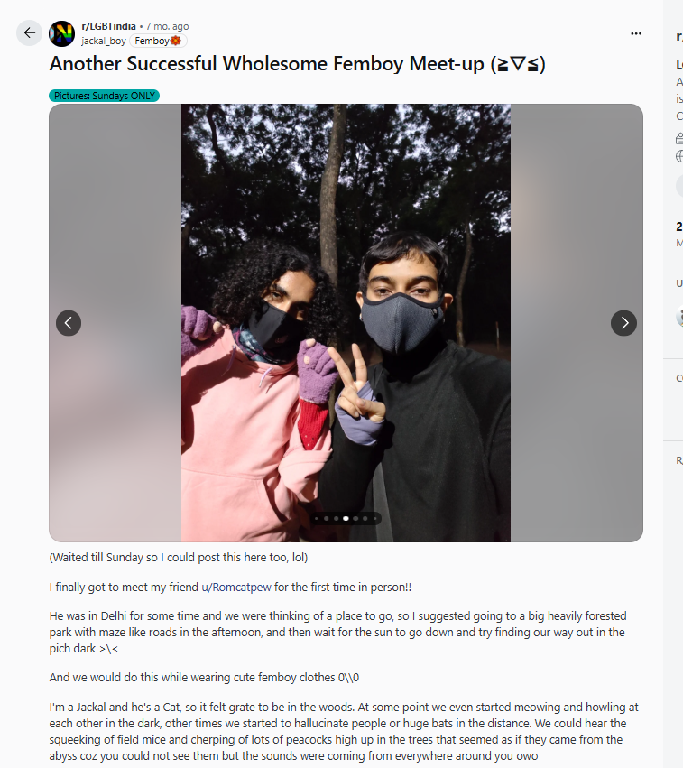The height and width of the screenshot is (768, 683).
Task: Open the u/Romcatpew profile link
Action: coord(236,587)
